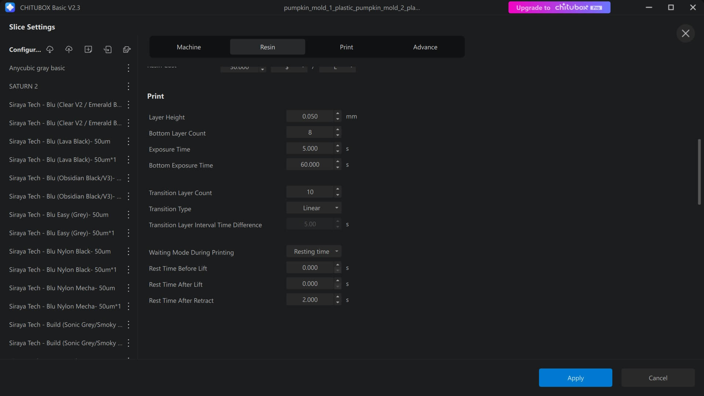This screenshot has height=396, width=704.
Task: Click the settings panel vertical scrollbar
Action: coord(699,172)
